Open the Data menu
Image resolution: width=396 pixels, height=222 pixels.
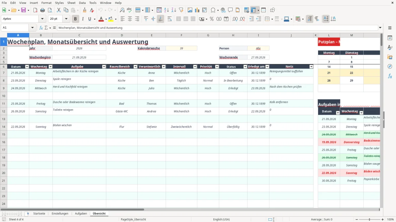[82, 3]
